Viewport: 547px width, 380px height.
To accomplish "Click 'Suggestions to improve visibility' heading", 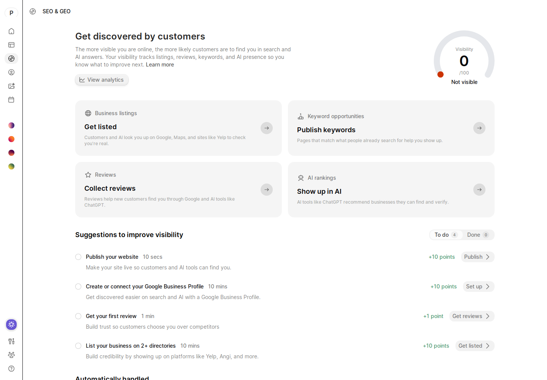I will point(129,235).
